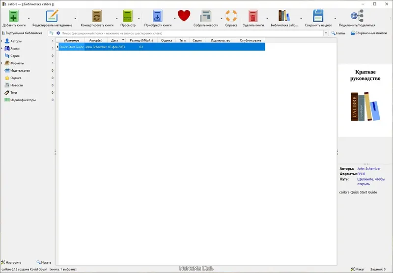Select Новости in the tag browser
This screenshot has height=273, width=393.
pos(17,85)
